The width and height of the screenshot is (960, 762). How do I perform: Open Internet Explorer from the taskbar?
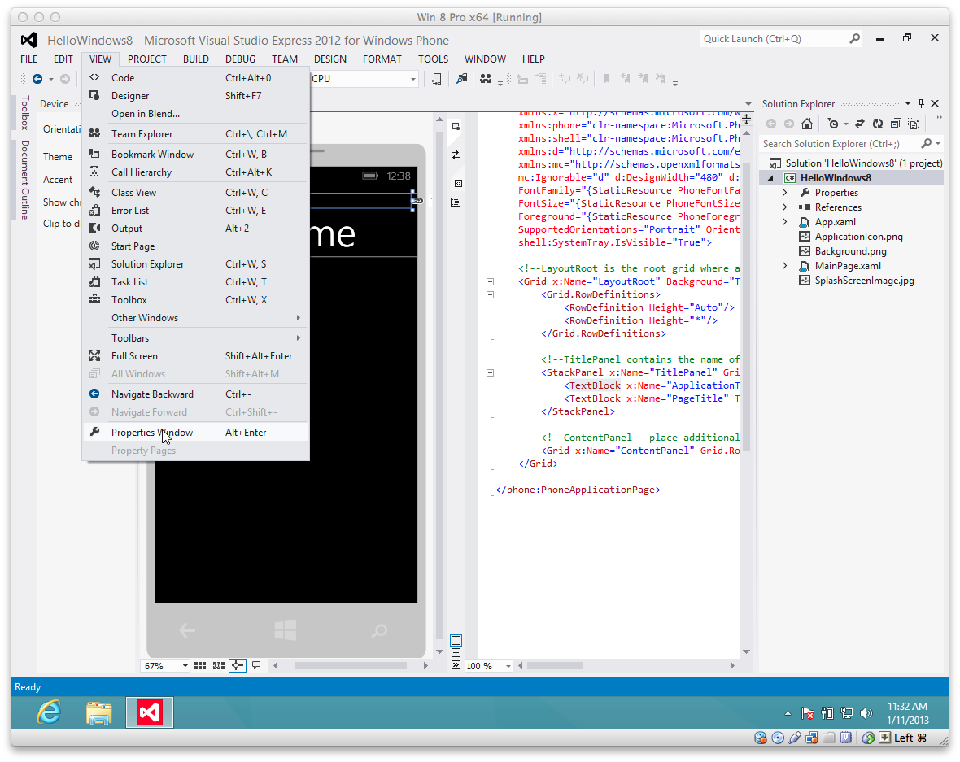pyautogui.click(x=49, y=712)
